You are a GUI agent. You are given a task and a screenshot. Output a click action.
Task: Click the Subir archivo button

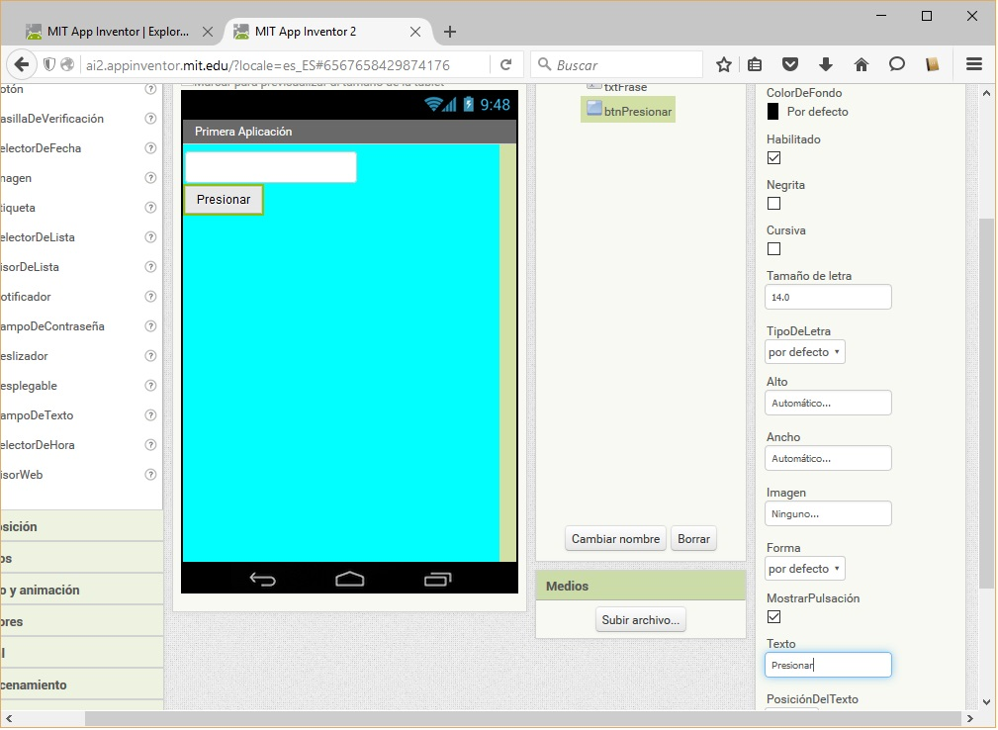coord(640,620)
